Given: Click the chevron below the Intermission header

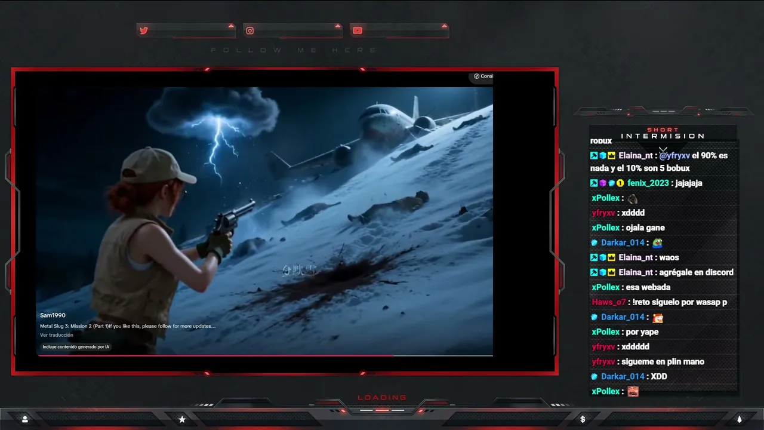Looking at the screenshot, I should [663, 149].
